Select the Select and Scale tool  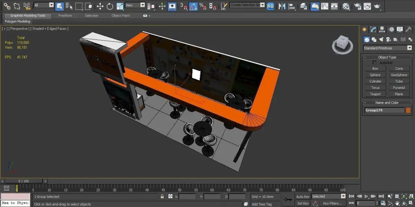pyautogui.click(x=120, y=6)
